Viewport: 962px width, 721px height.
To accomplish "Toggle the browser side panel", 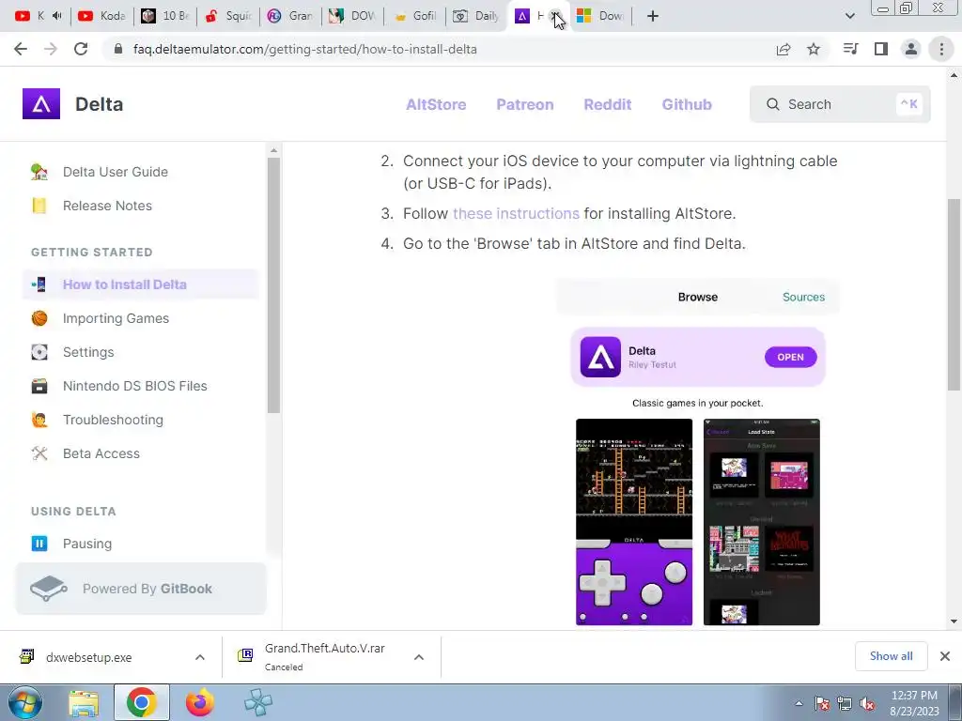I will pyautogui.click(x=881, y=49).
